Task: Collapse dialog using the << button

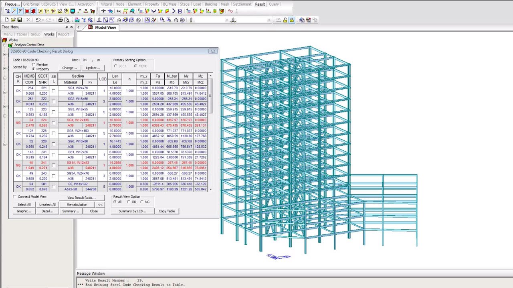Action: (x=100, y=205)
